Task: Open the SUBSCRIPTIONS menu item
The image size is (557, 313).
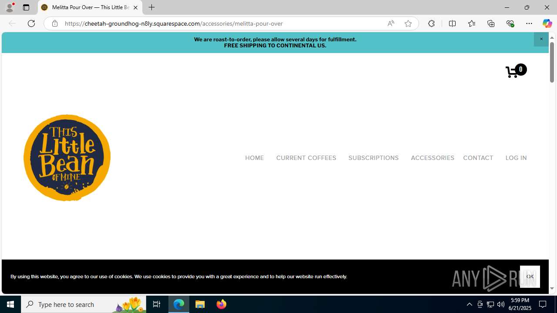Action: pyautogui.click(x=373, y=158)
